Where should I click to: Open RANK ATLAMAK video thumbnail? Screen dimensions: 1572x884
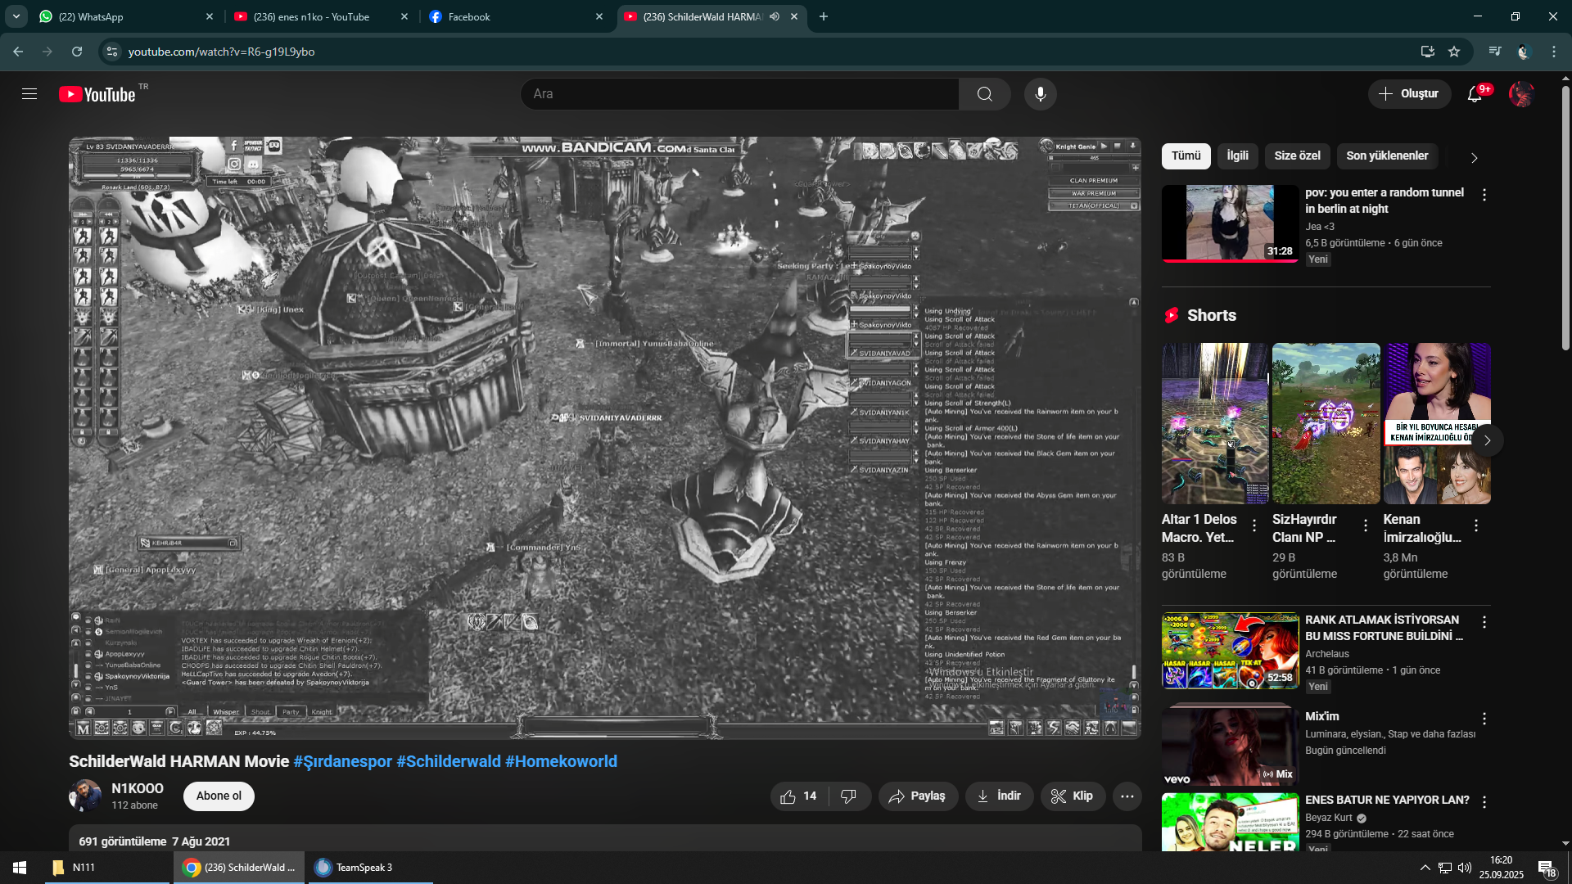coord(1230,651)
